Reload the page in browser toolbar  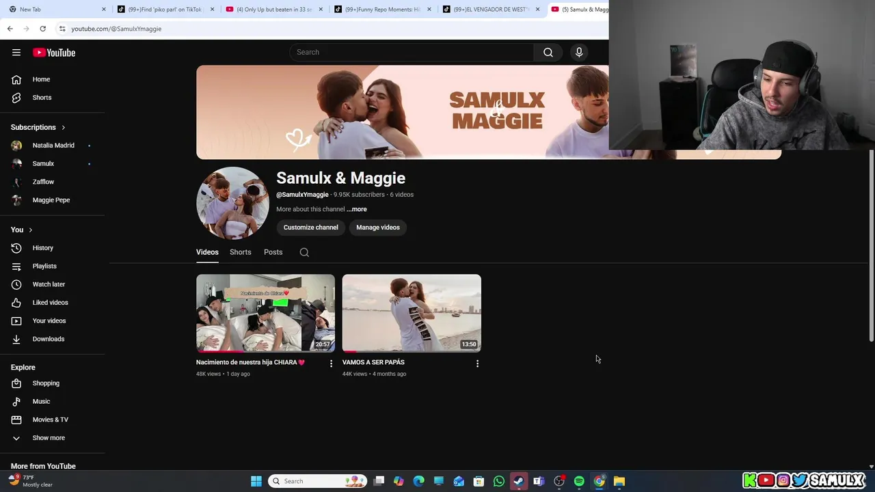(x=42, y=29)
